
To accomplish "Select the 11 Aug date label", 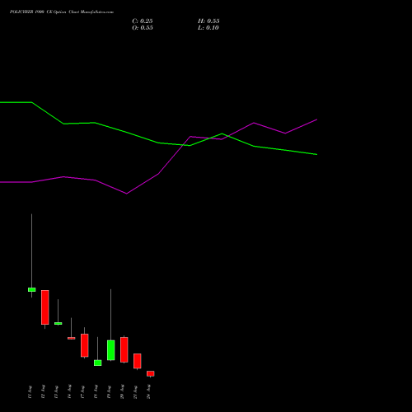I will click(30, 392).
